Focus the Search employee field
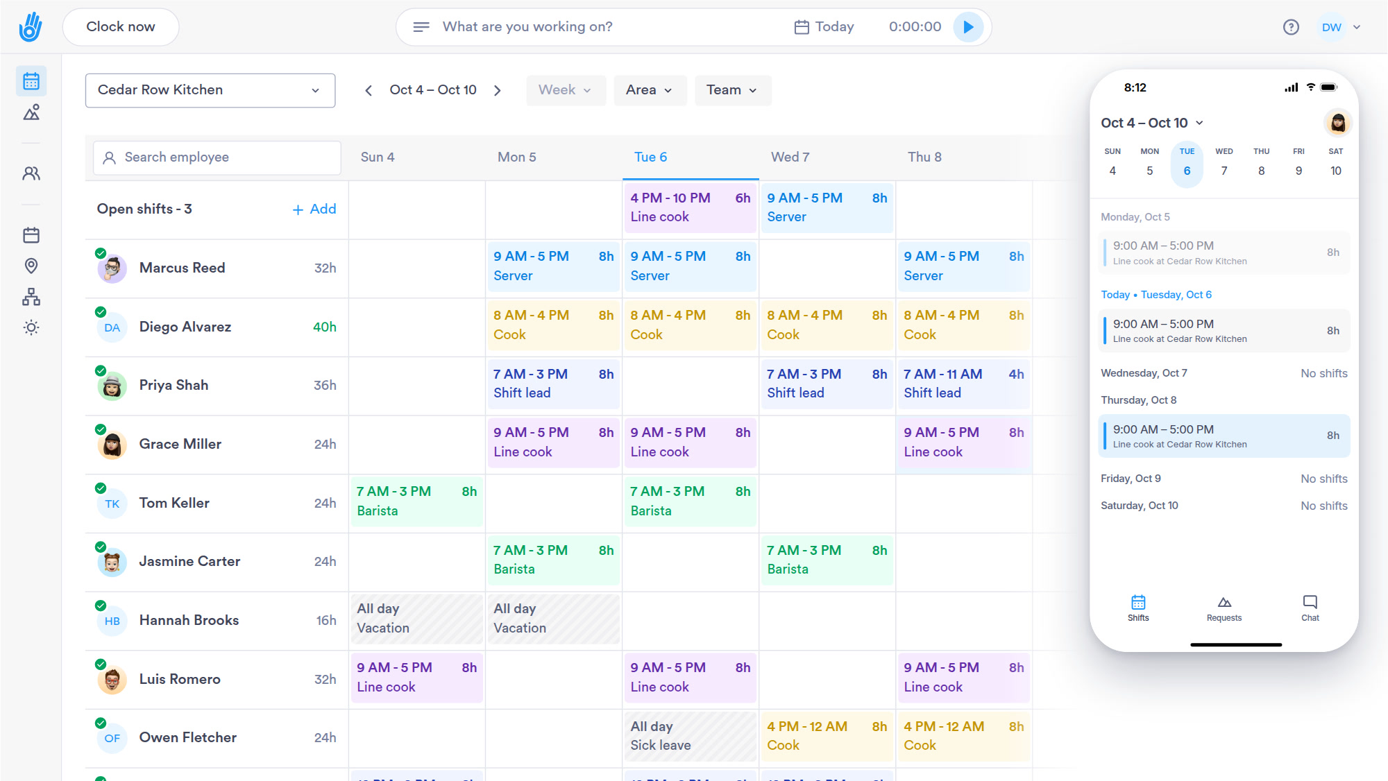This screenshot has height=781, width=1388. pos(217,157)
